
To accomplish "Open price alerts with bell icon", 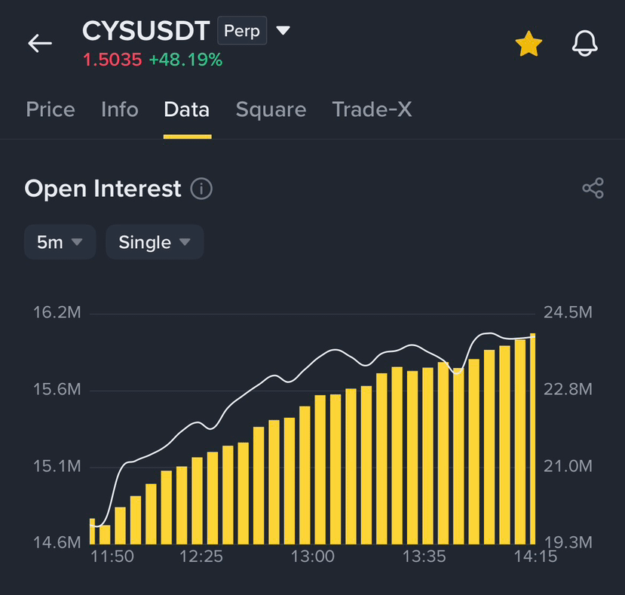I will coord(585,43).
